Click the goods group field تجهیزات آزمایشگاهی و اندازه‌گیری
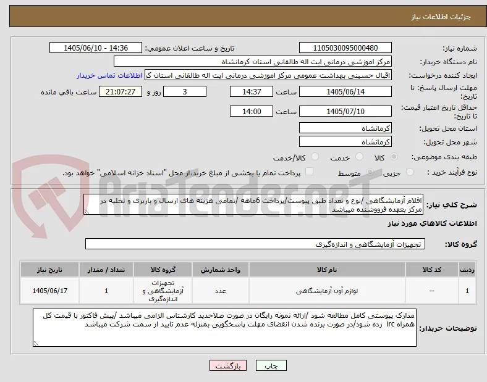 pos(255,244)
